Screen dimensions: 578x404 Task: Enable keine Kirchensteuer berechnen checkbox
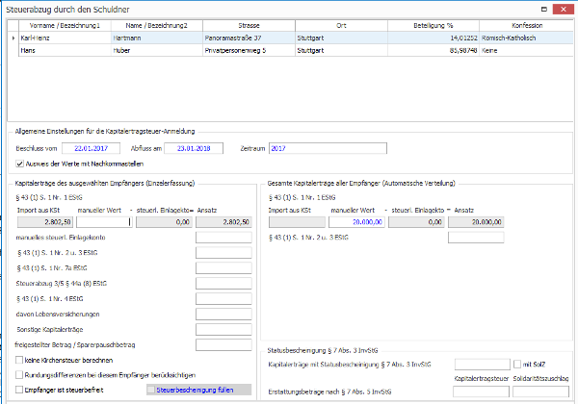pos(19,360)
